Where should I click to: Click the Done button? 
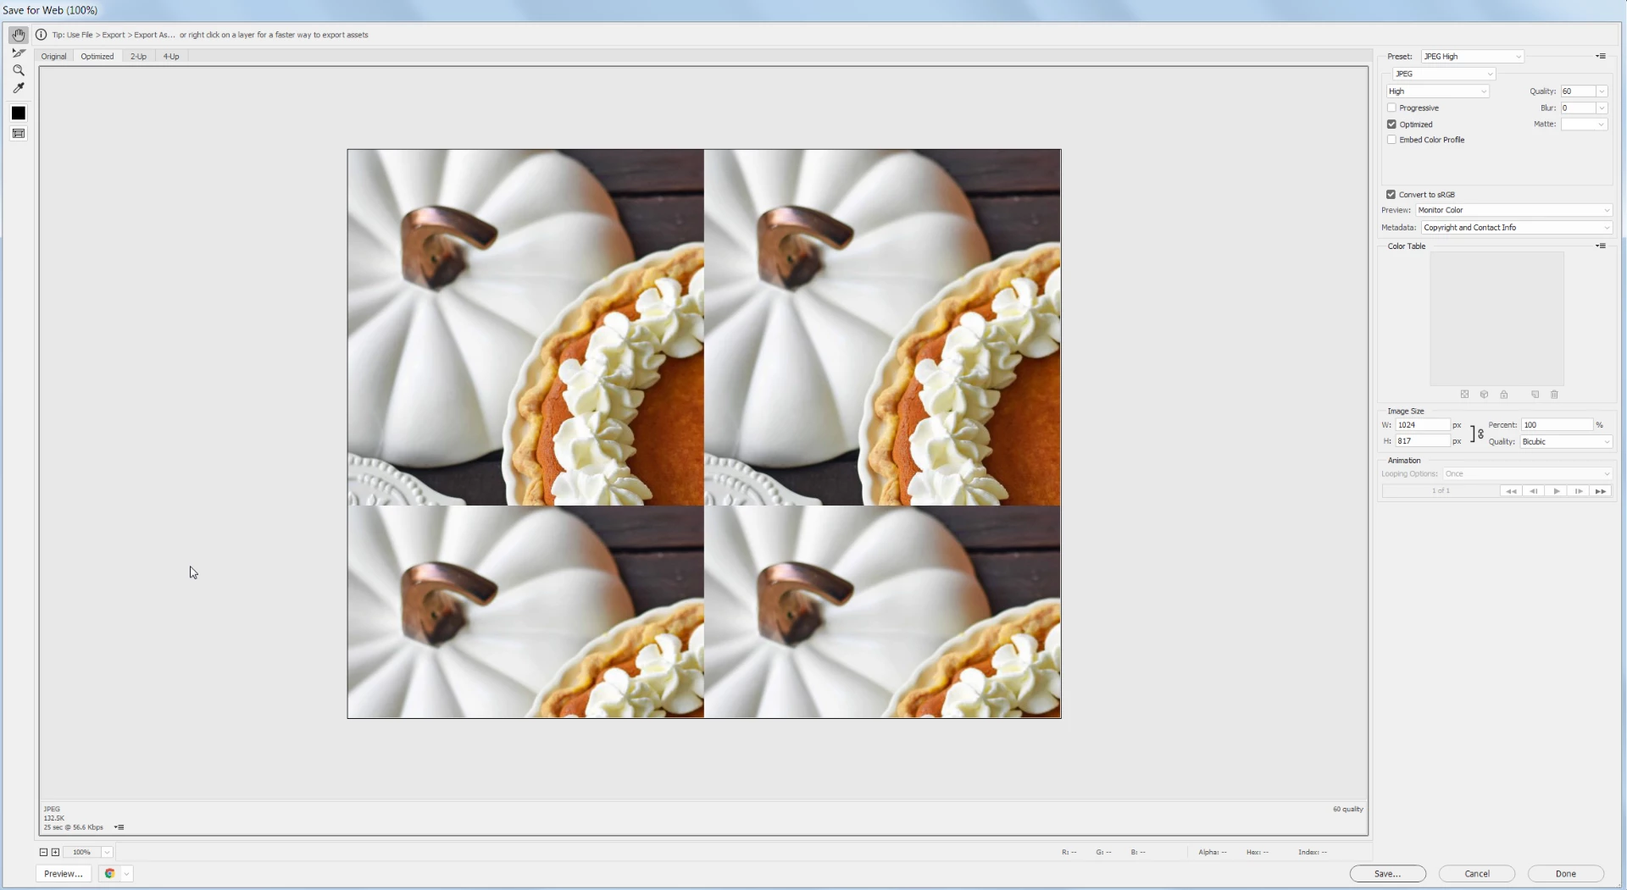pyautogui.click(x=1566, y=874)
